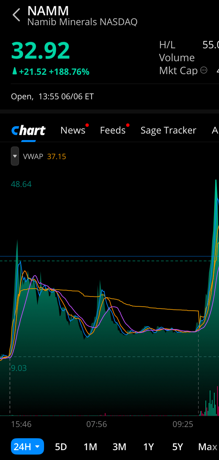Tap the Open, 13:55 06/06 ET status
Image resolution: width=219 pixels, height=460 pixels.
tap(52, 97)
